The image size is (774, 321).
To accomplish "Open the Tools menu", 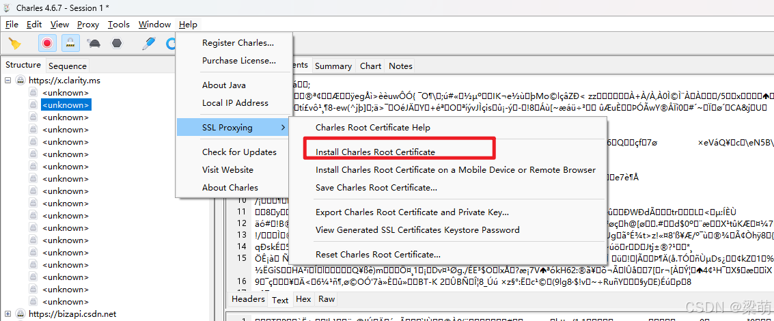I will pyautogui.click(x=119, y=24).
